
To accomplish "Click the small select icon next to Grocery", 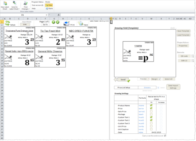I will (158, 88).
